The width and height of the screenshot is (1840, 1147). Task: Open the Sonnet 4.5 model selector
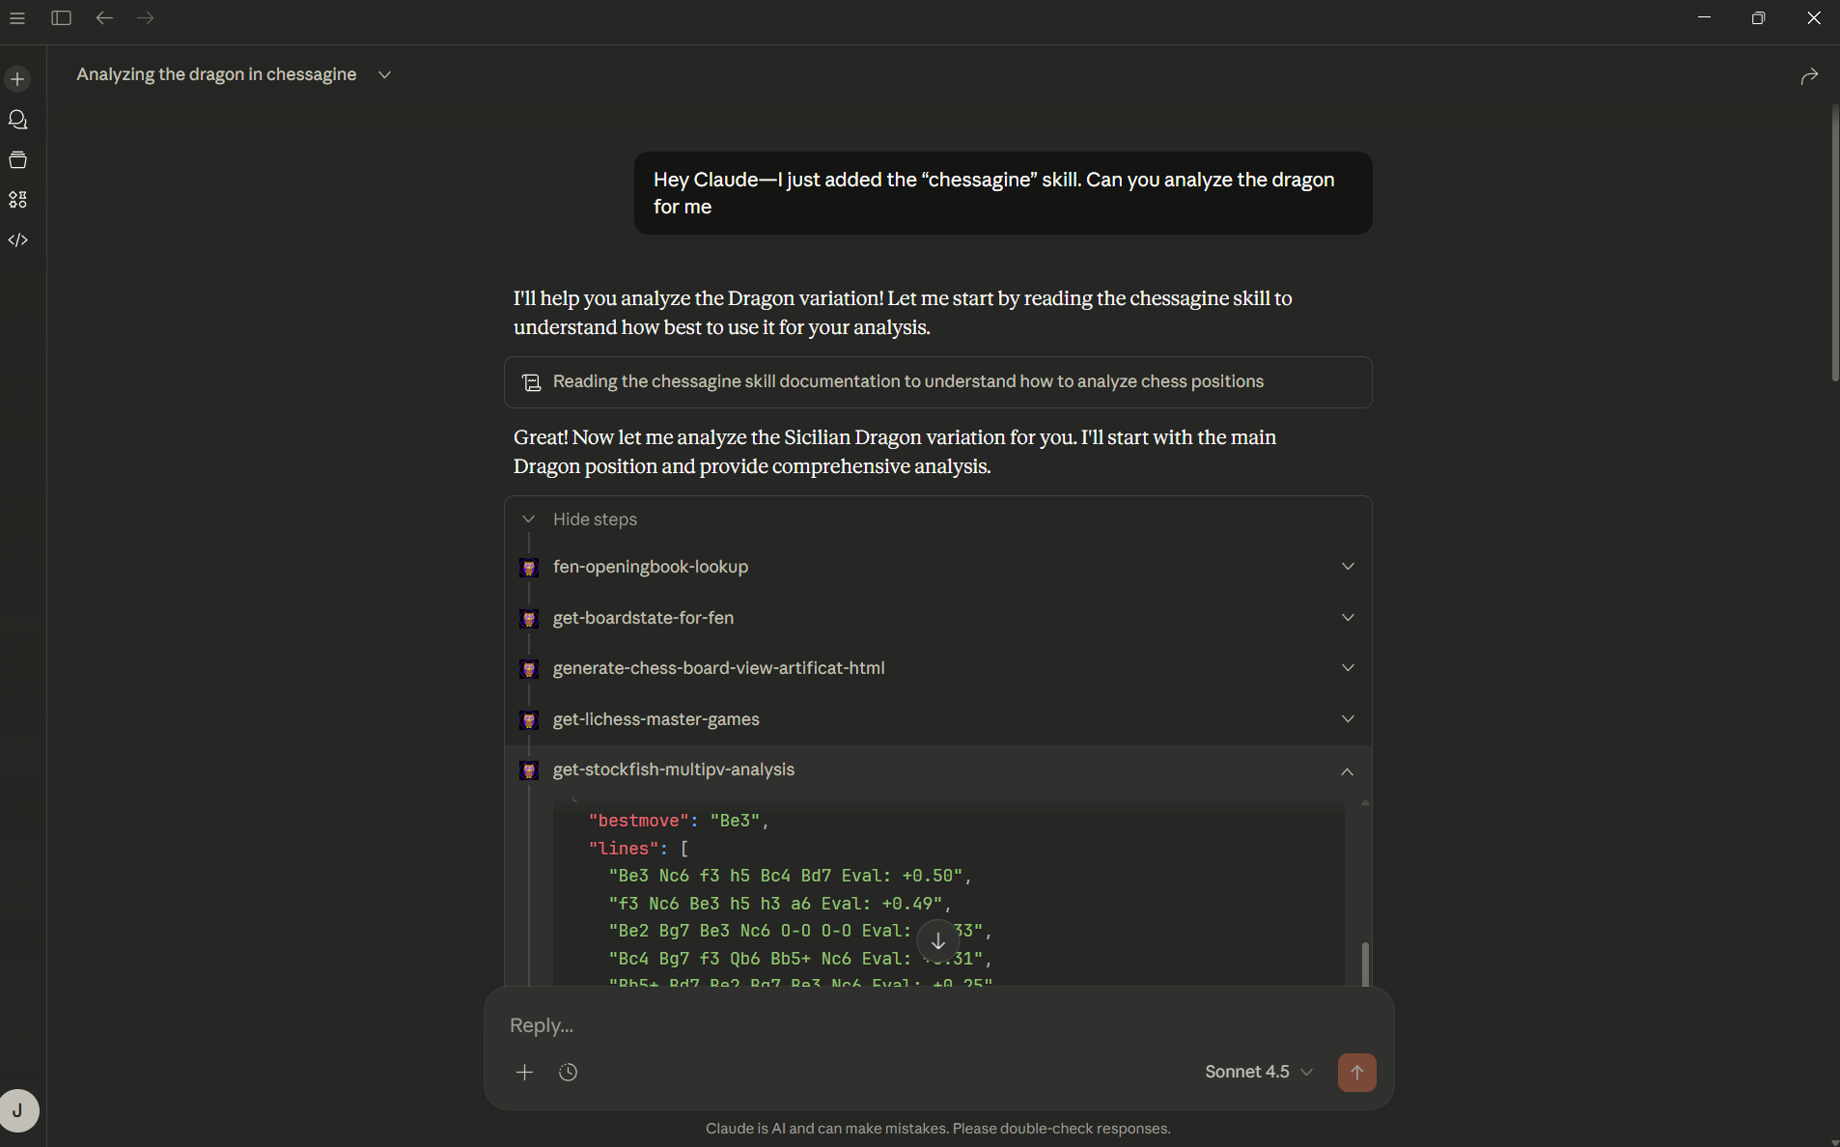1259,1072
